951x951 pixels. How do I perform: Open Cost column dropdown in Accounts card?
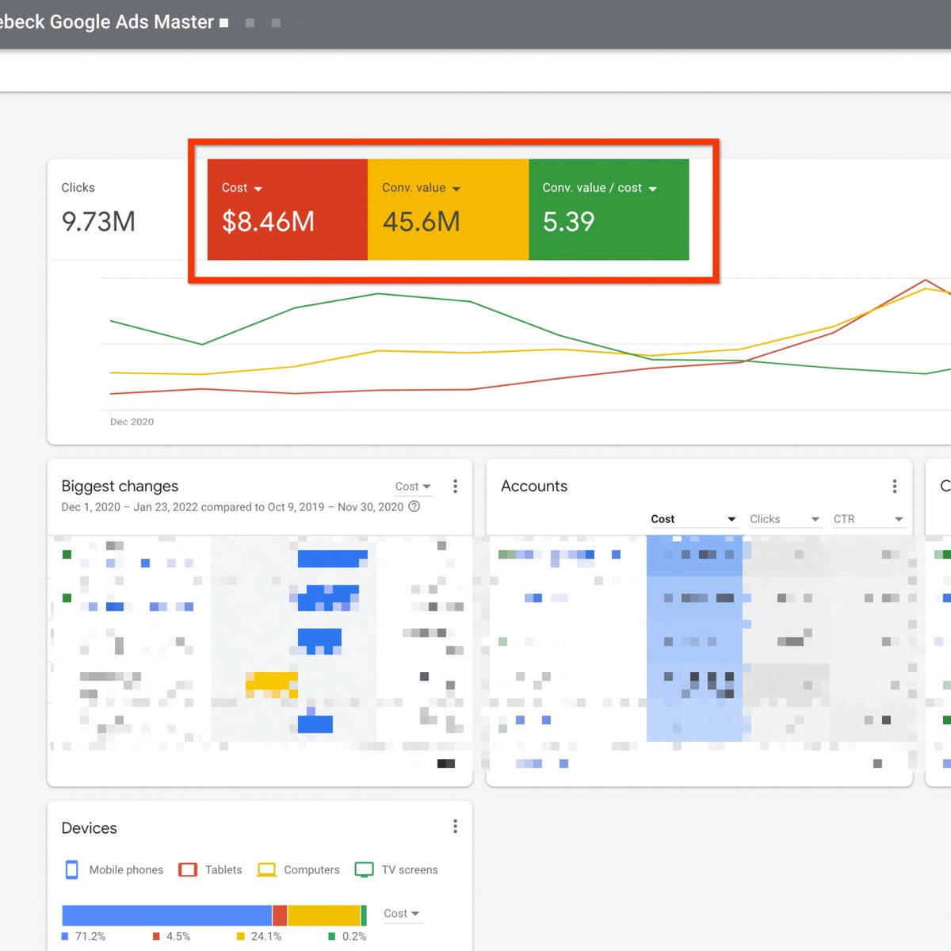693,519
